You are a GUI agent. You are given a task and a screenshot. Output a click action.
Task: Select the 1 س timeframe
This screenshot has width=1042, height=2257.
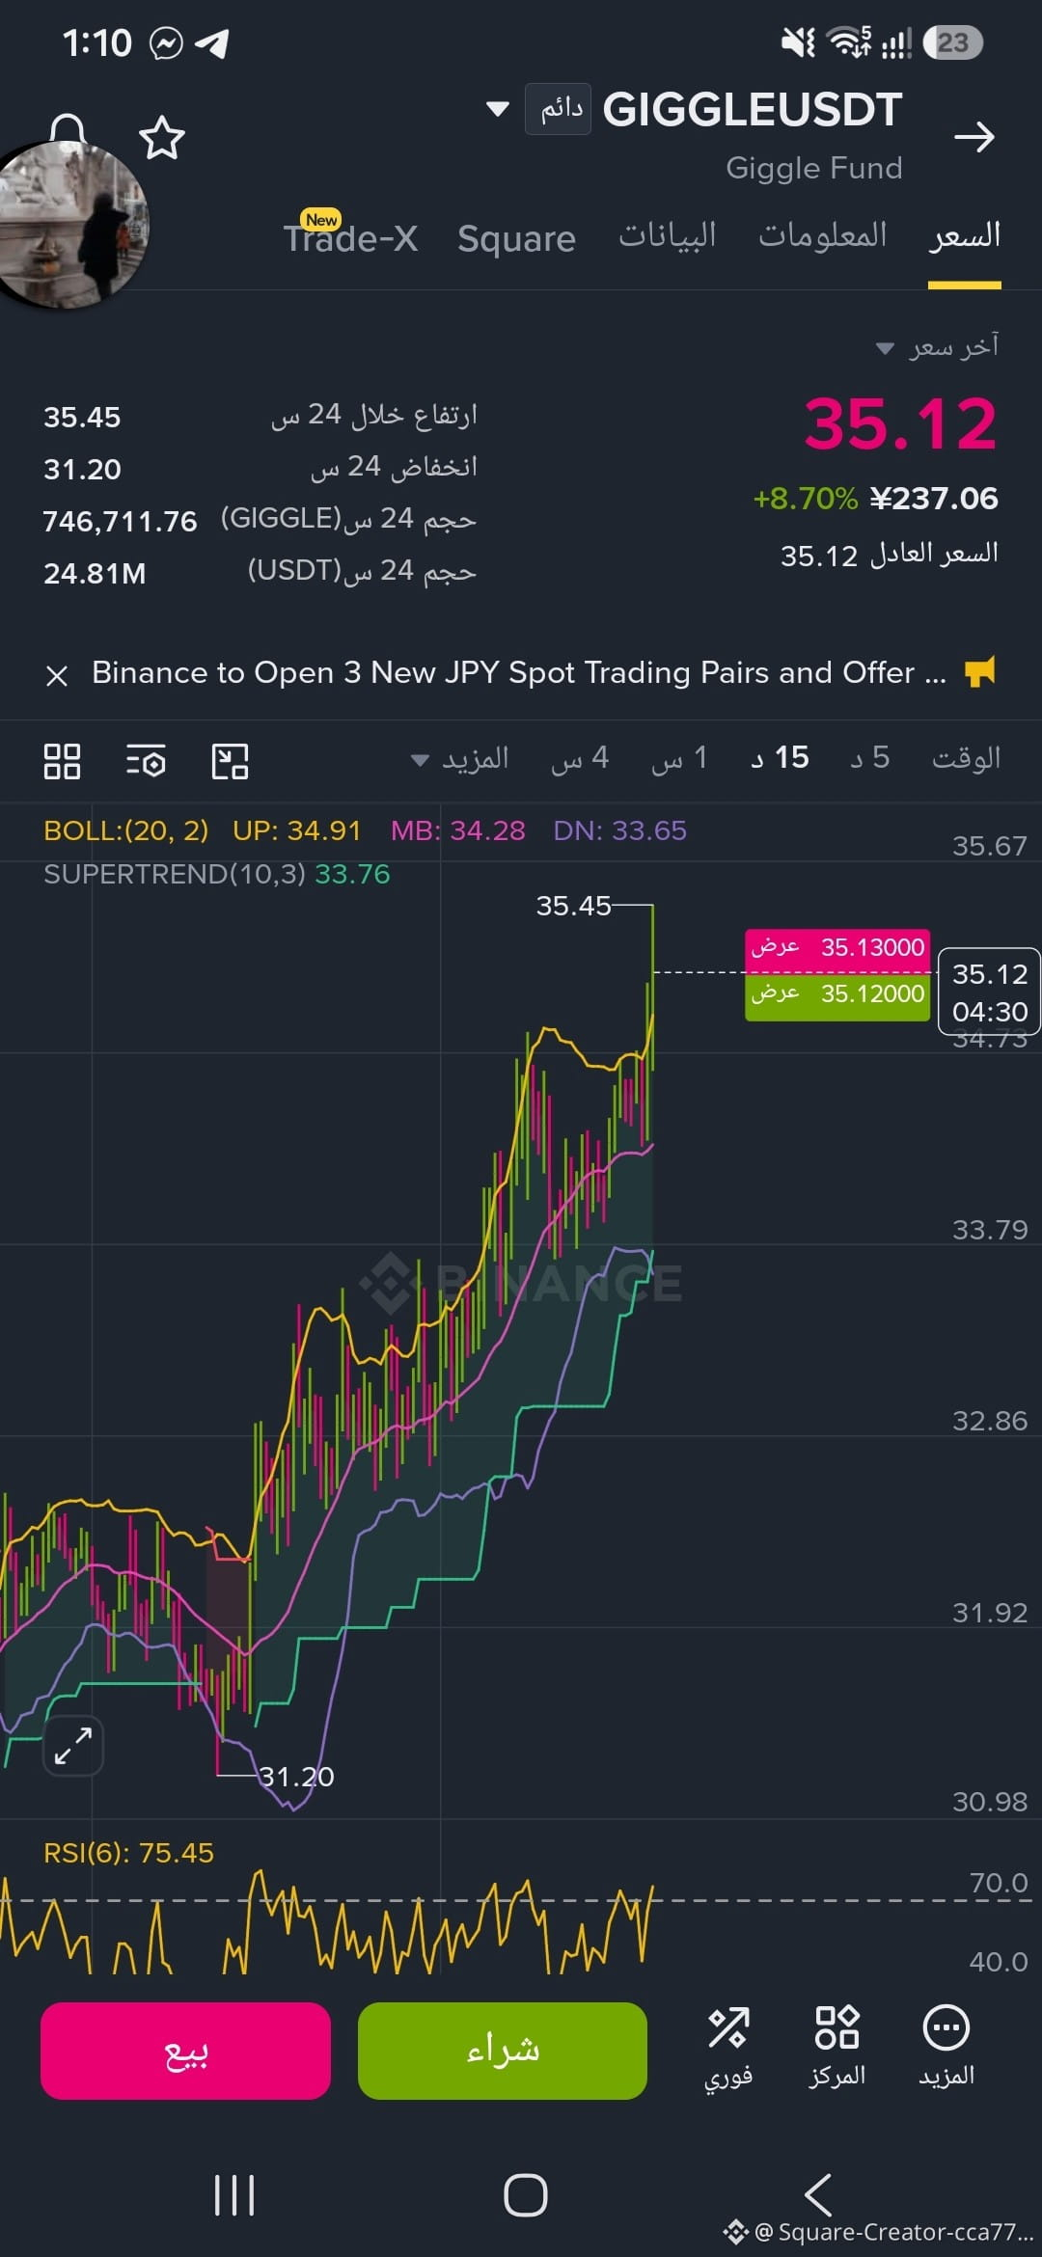pyautogui.click(x=680, y=758)
